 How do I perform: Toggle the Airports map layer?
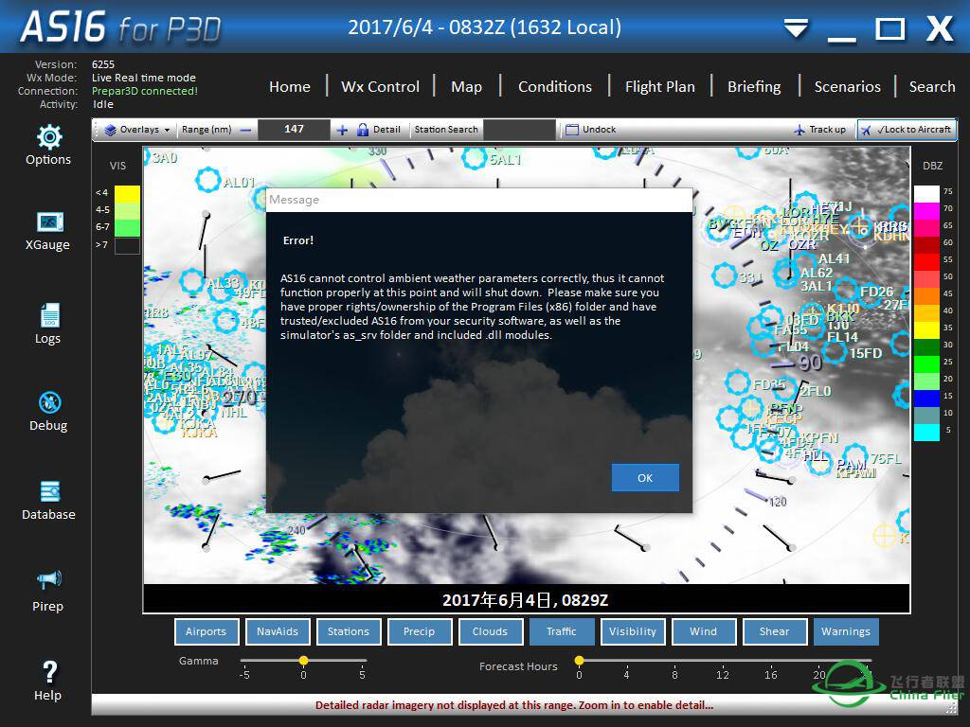206,631
